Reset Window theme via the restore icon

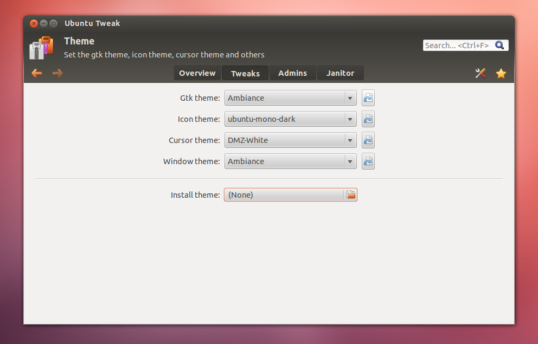pyautogui.click(x=368, y=161)
